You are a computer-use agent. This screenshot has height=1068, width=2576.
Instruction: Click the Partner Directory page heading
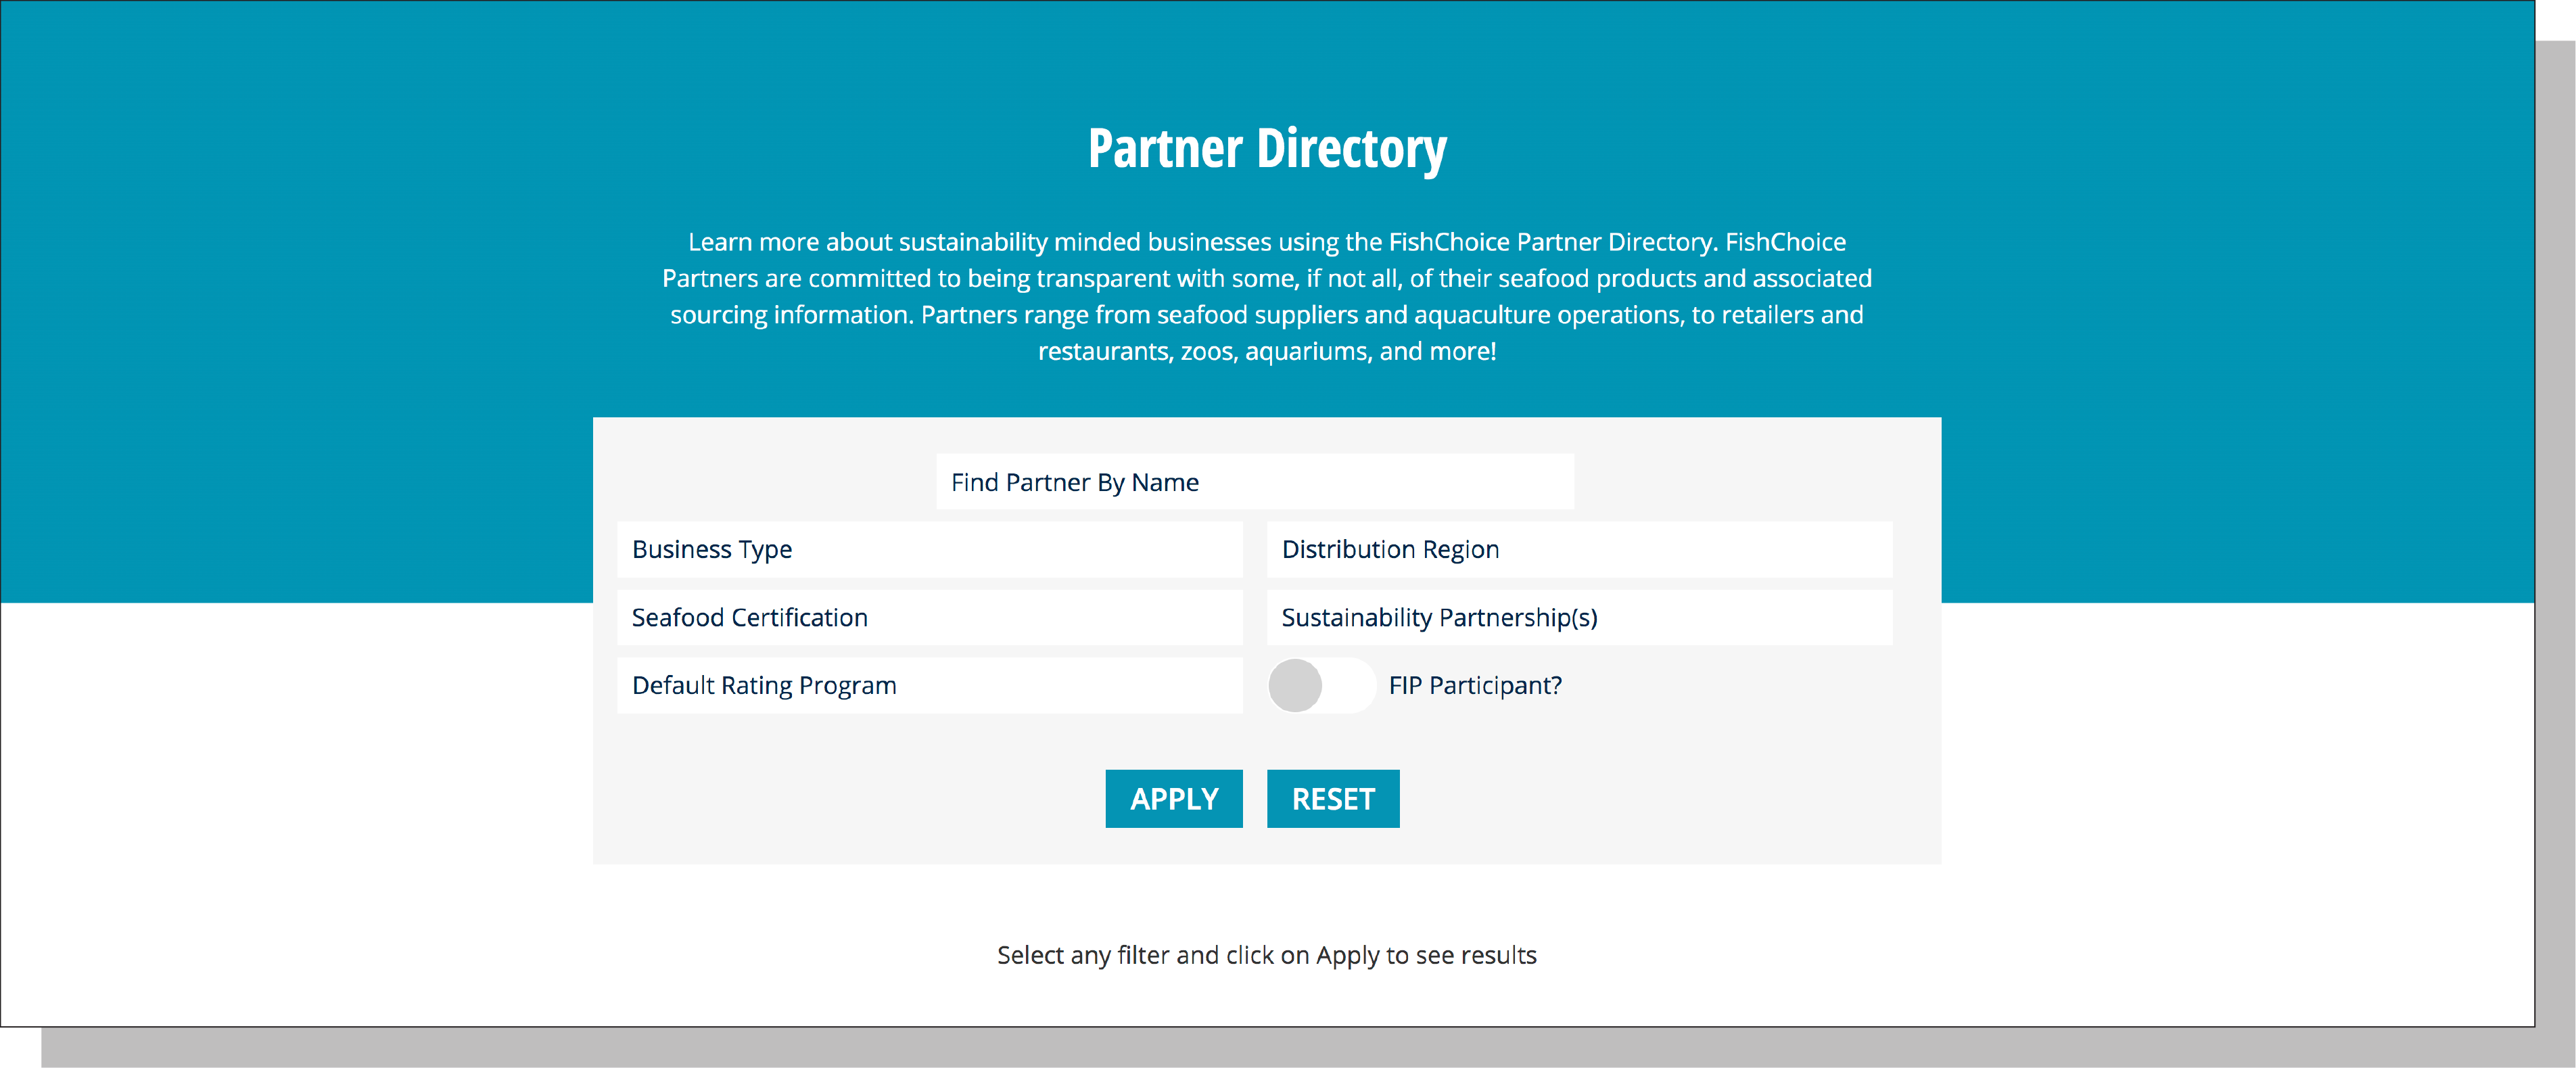(1266, 149)
